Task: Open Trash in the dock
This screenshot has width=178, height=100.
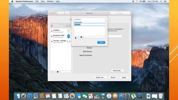Action: click(x=161, y=96)
